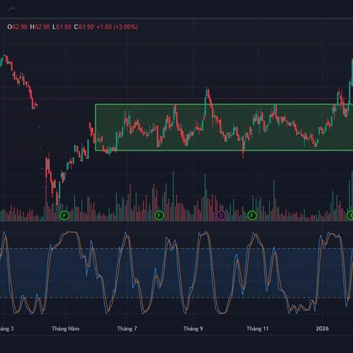Click the 2026 year label on axis

point(322,328)
